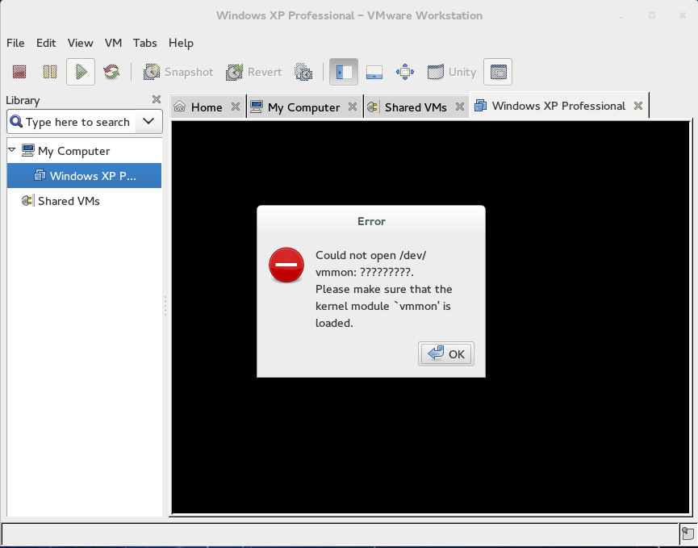Open the VM menu

tap(113, 43)
